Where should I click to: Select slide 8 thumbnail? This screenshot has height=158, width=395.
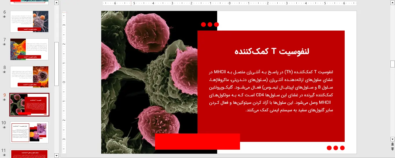pyautogui.click(x=29, y=77)
